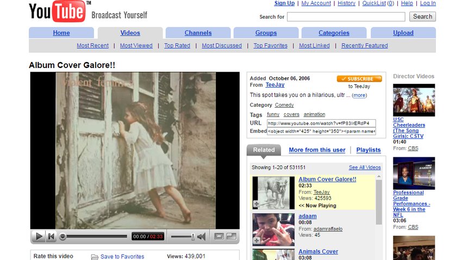Click the See All Videos link
This screenshot has width=462, height=260.
coord(365,168)
